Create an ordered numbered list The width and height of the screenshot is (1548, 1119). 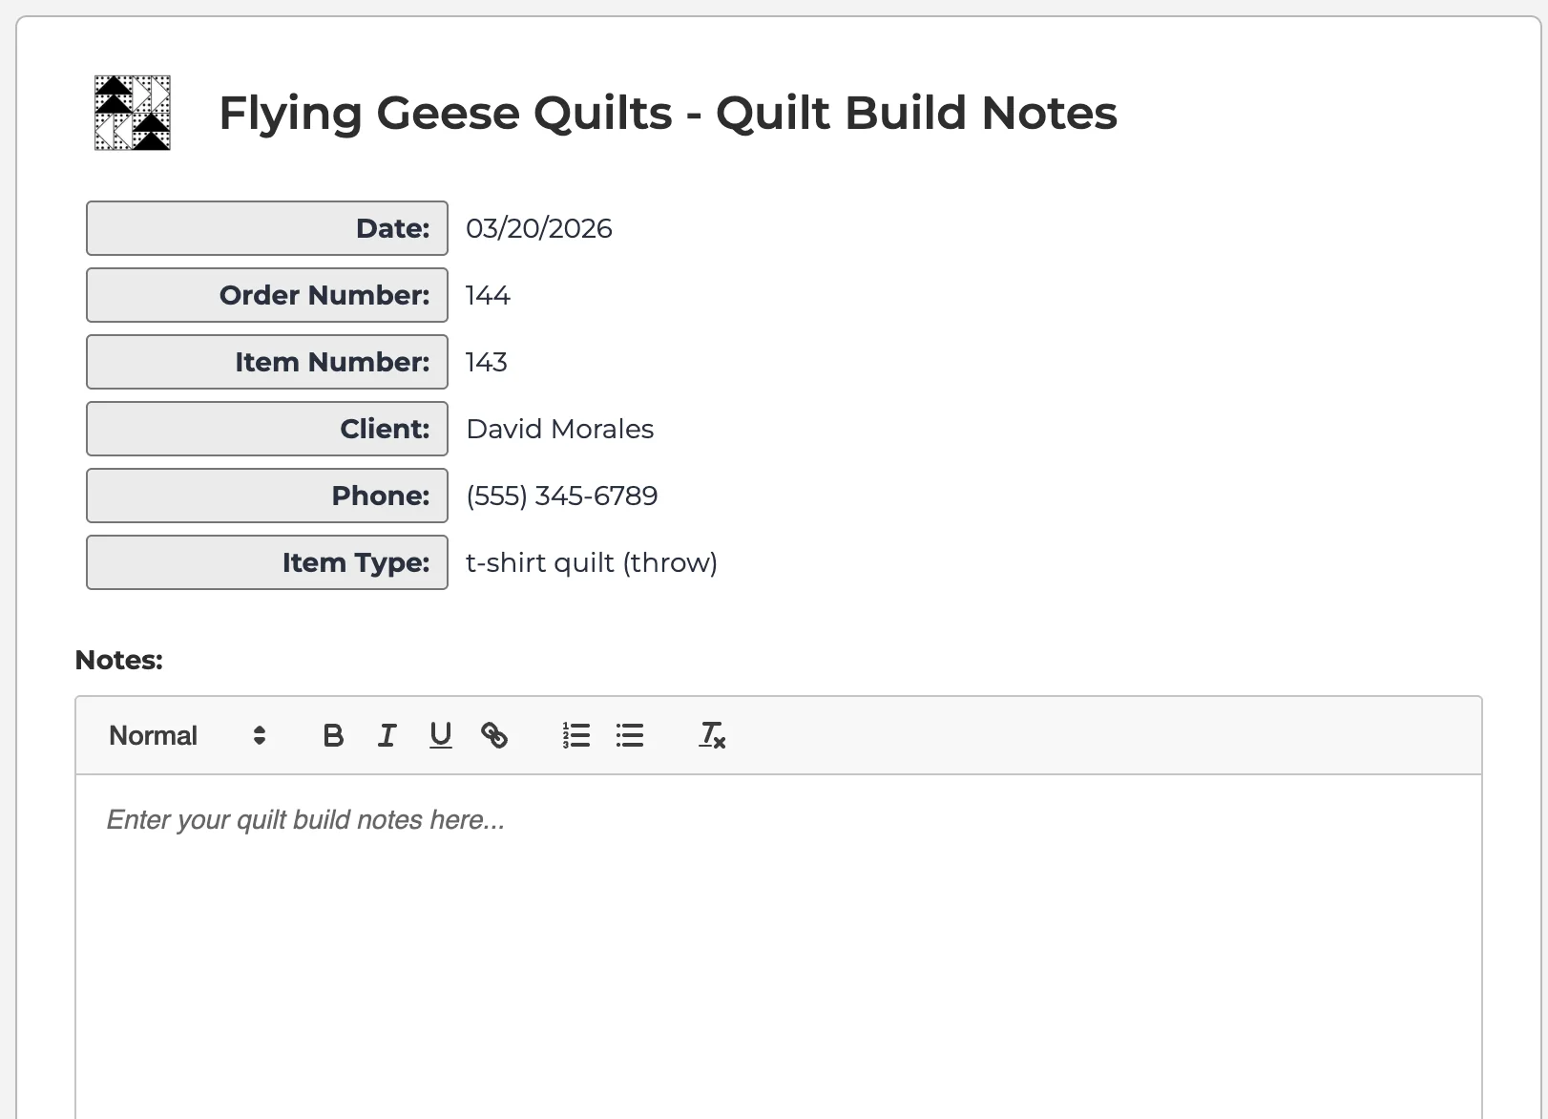point(576,735)
